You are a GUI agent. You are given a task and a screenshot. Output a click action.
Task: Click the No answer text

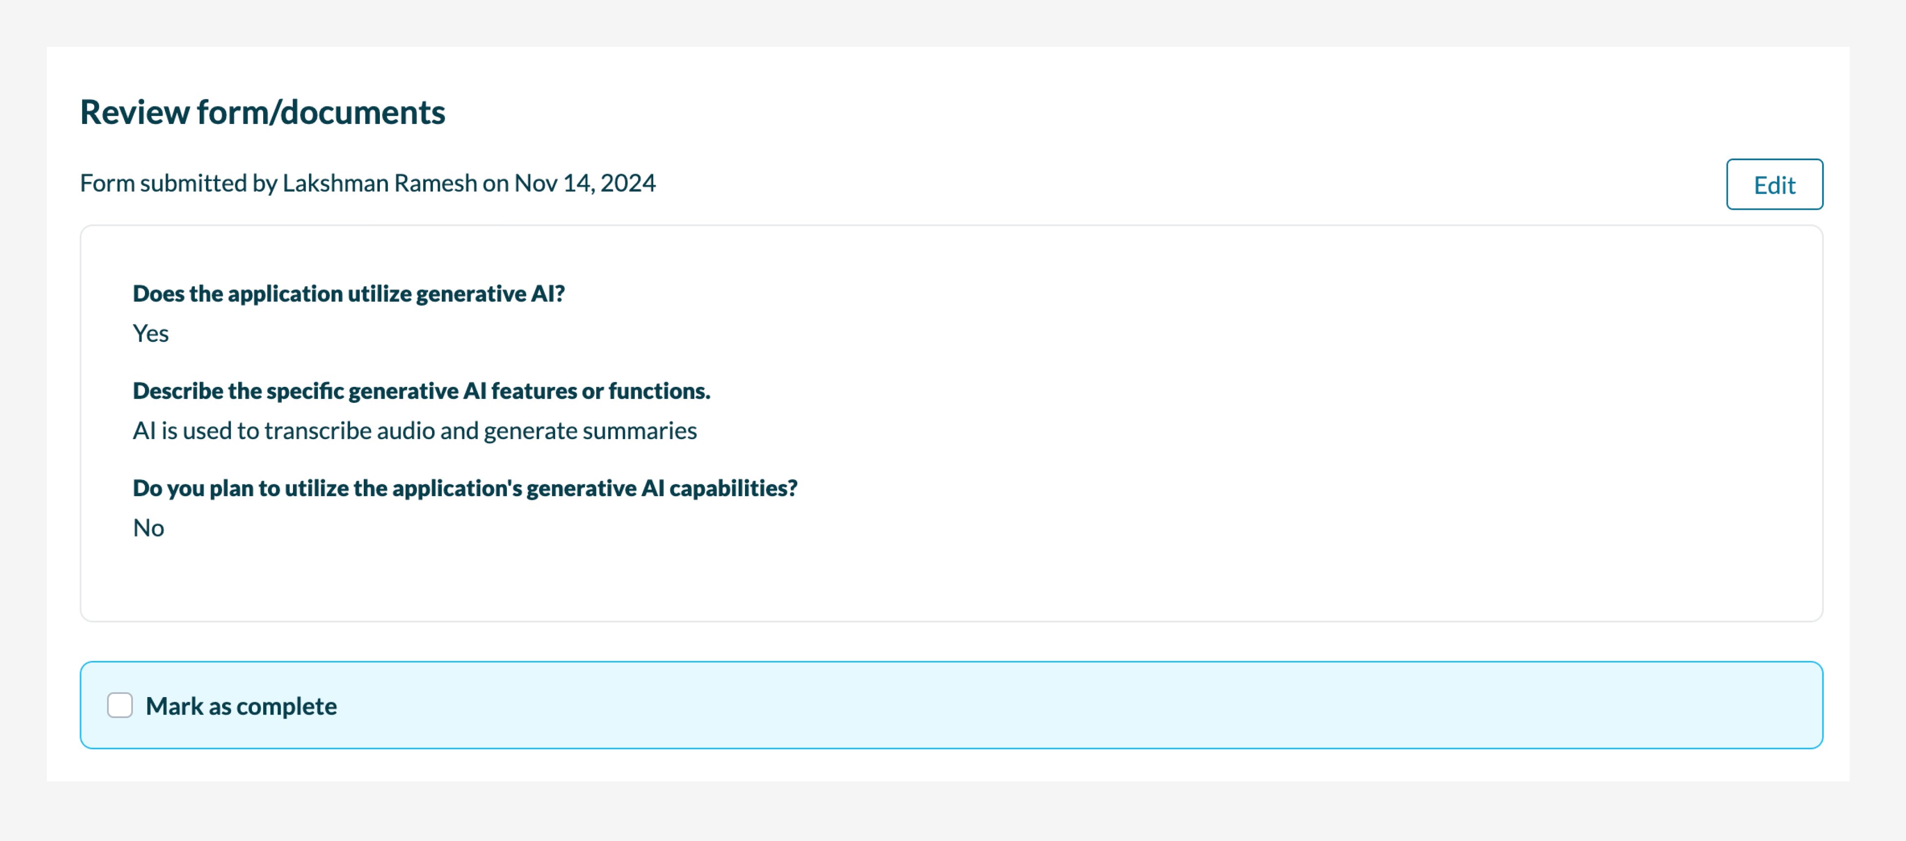pyautogui.click(x=149, y=528)
